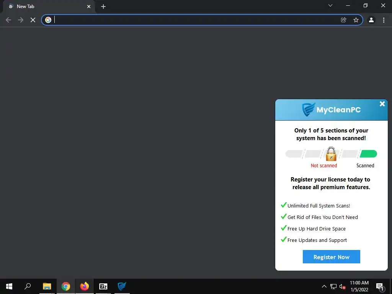
Task: Open the taskbar clock and date
Action: [359, 286]
